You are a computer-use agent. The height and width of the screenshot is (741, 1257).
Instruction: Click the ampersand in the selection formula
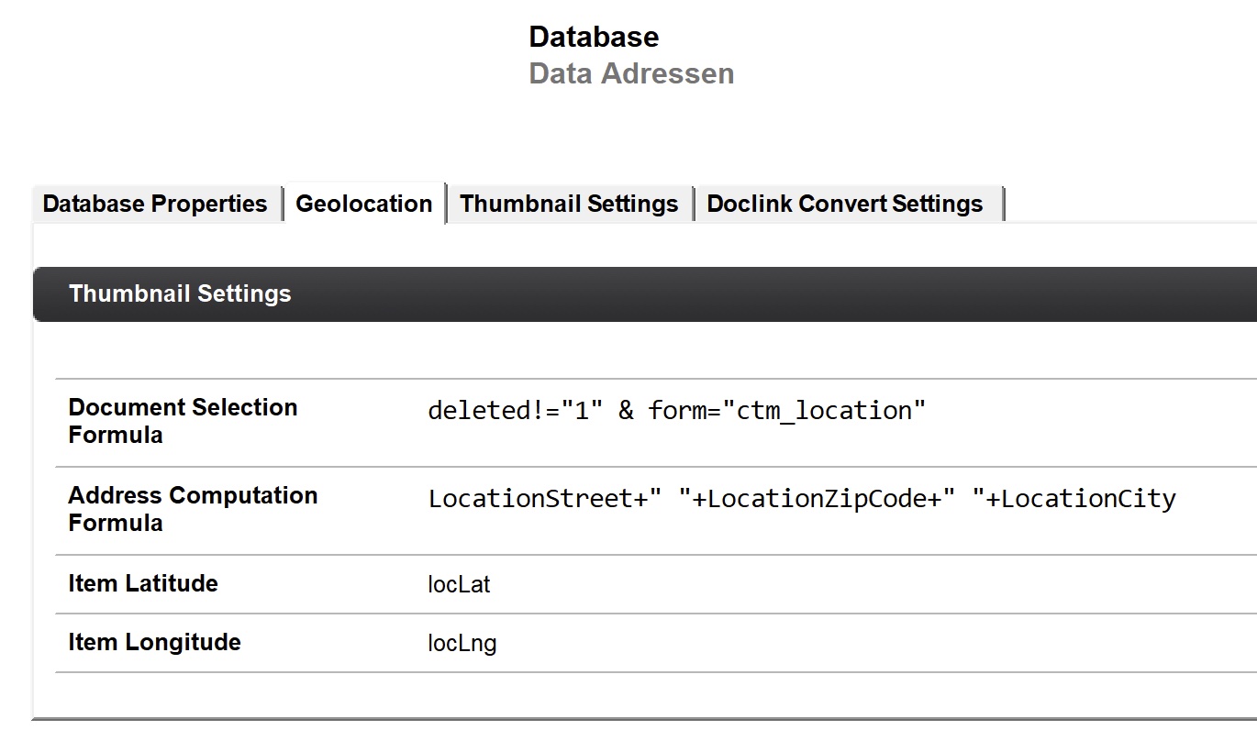[x=626, y=411]
